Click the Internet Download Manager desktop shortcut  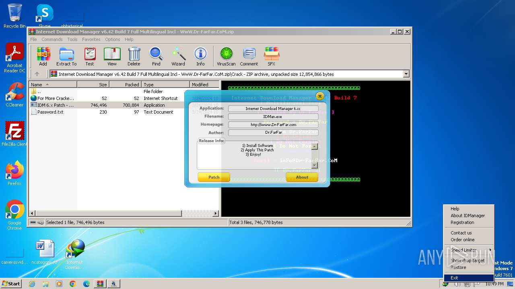[75, 254]
